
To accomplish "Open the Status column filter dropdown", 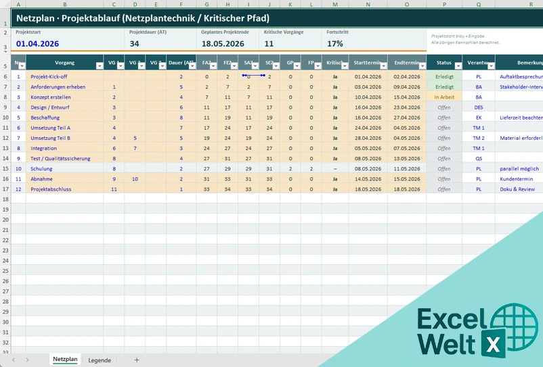I will 458,66.
